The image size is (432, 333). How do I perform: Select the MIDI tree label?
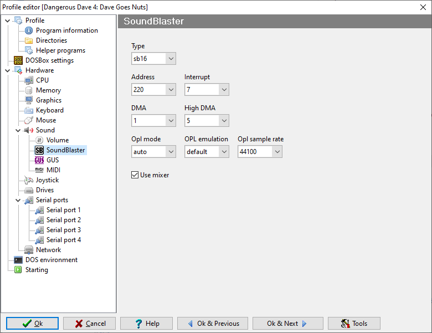click(54, 170)
